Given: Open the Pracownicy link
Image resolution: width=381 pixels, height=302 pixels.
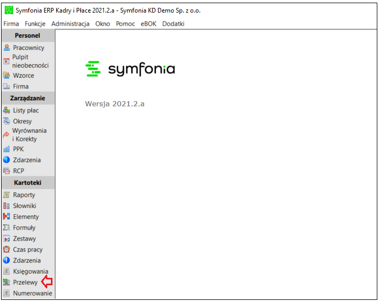Looking at the screenshot, I should point(29,48).
